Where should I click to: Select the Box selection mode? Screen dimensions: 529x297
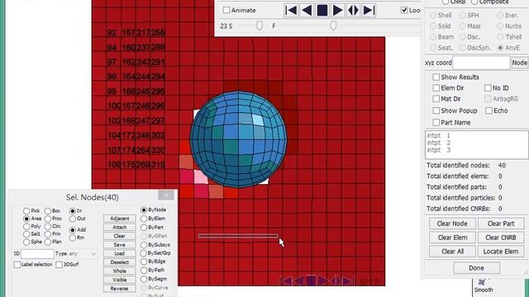(48, 211)
